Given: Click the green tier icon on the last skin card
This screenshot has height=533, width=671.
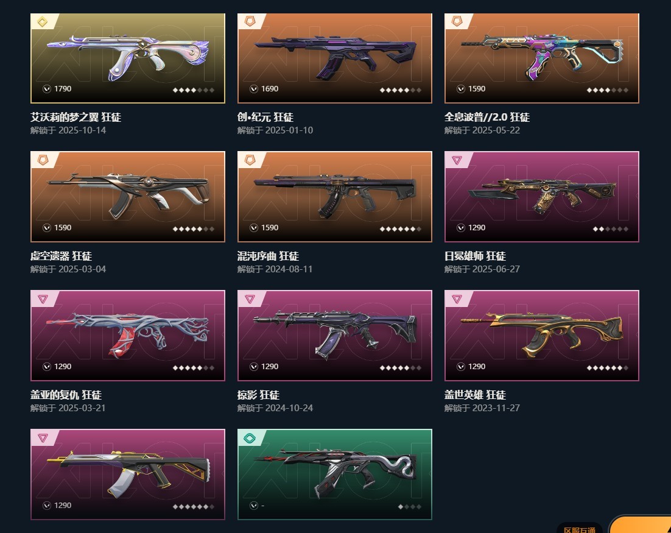Looking at the screenshot, I should pos(250,438).
